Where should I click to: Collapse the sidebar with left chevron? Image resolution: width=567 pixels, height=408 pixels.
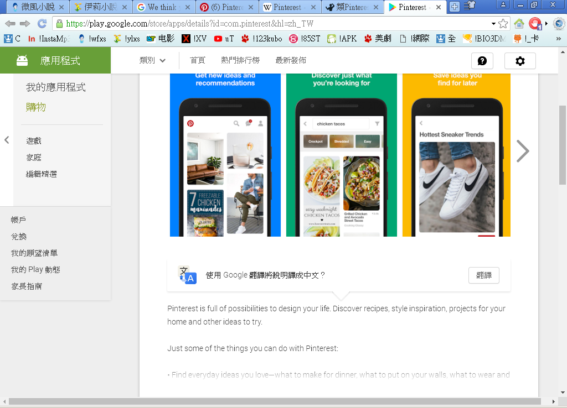(7, 140)
